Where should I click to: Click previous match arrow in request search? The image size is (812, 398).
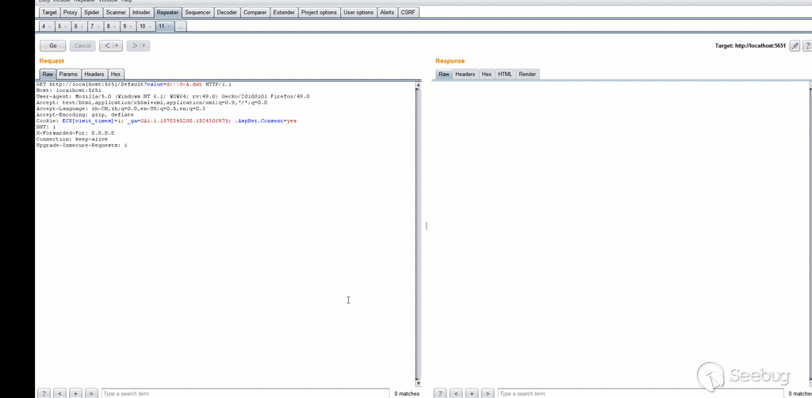point(59,393)
